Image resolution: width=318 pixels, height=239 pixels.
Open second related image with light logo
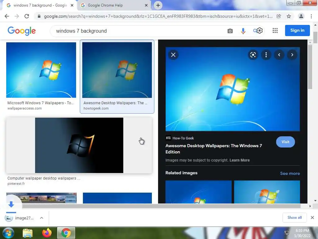(267, 192)
